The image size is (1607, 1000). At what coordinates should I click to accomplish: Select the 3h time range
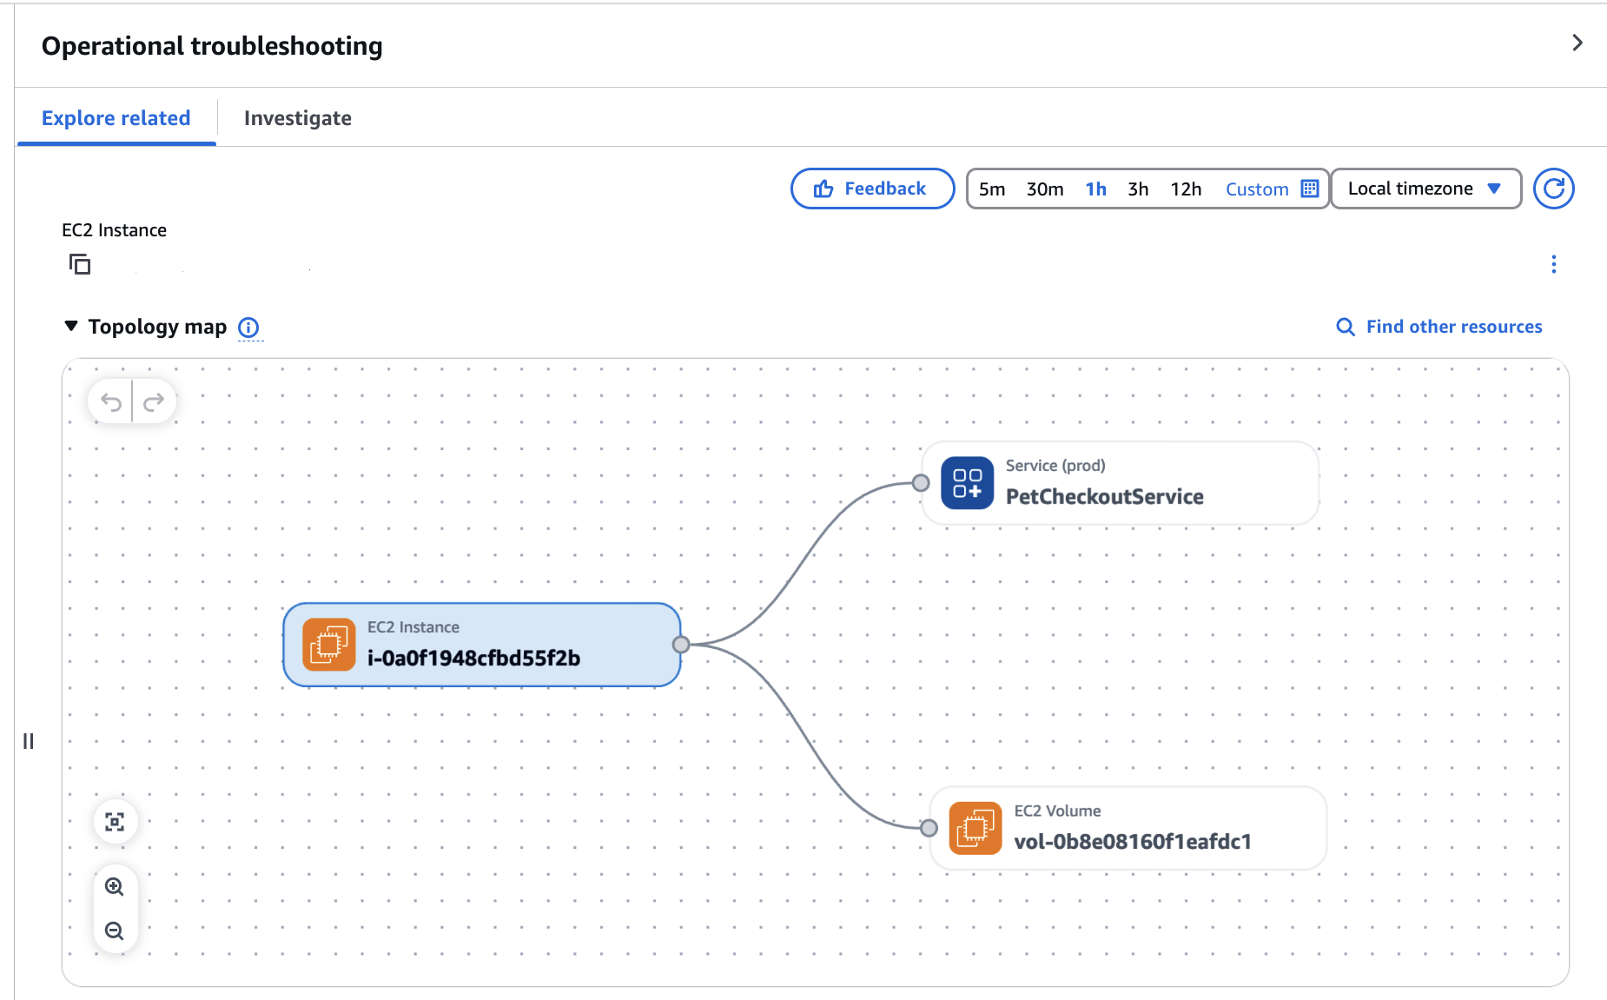pyautogui.click(x=1137, y=189)
